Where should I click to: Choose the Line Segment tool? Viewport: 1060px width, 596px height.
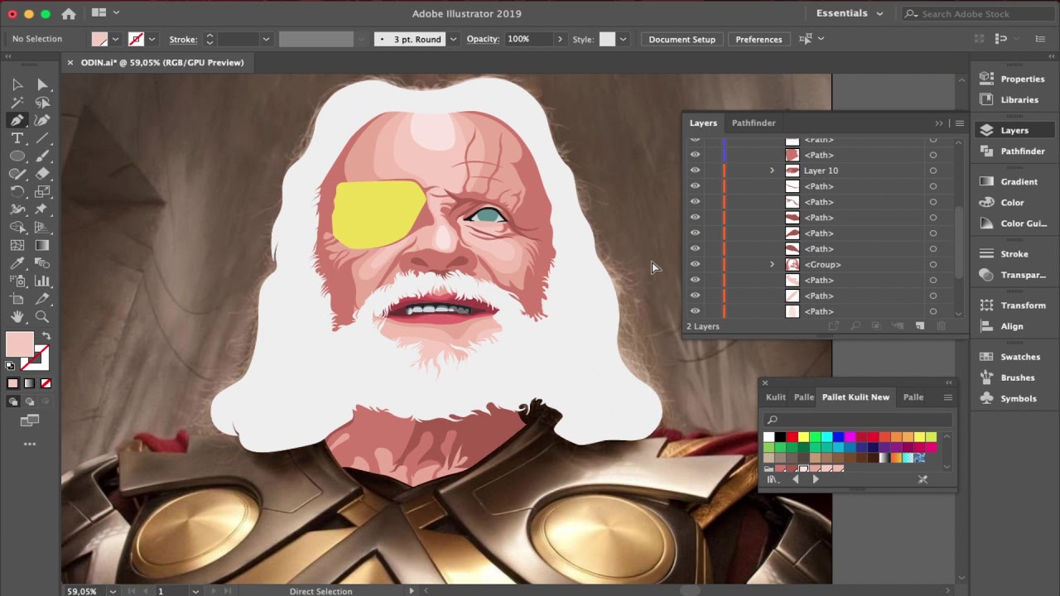[42, 138]
